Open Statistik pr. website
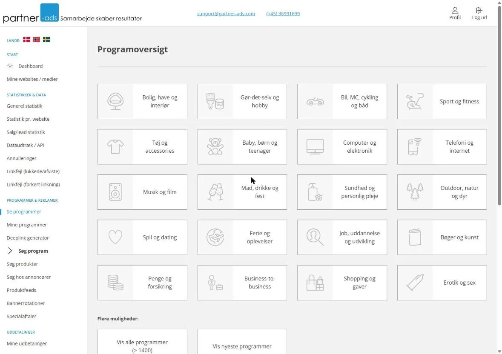502x354 pixels. 28,119
